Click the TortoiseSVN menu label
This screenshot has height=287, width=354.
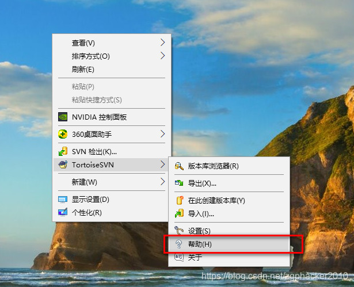click(x=93, y=164)
